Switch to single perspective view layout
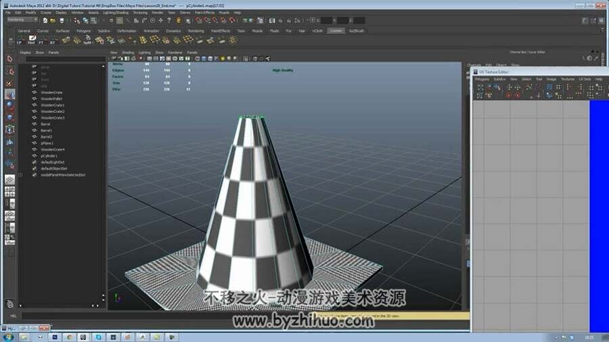Screen dimensions: 609x342 (x=9, y=180)
